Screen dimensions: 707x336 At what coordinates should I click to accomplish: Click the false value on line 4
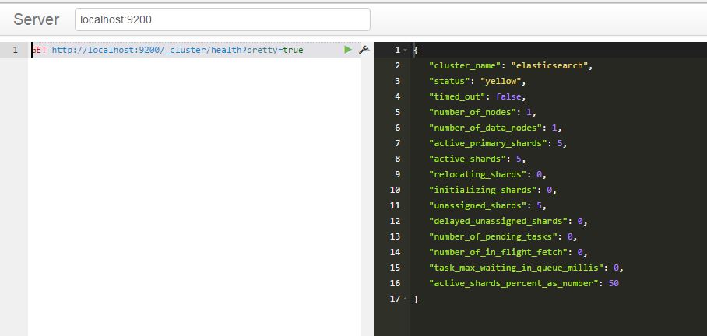(x=508, y=97)
